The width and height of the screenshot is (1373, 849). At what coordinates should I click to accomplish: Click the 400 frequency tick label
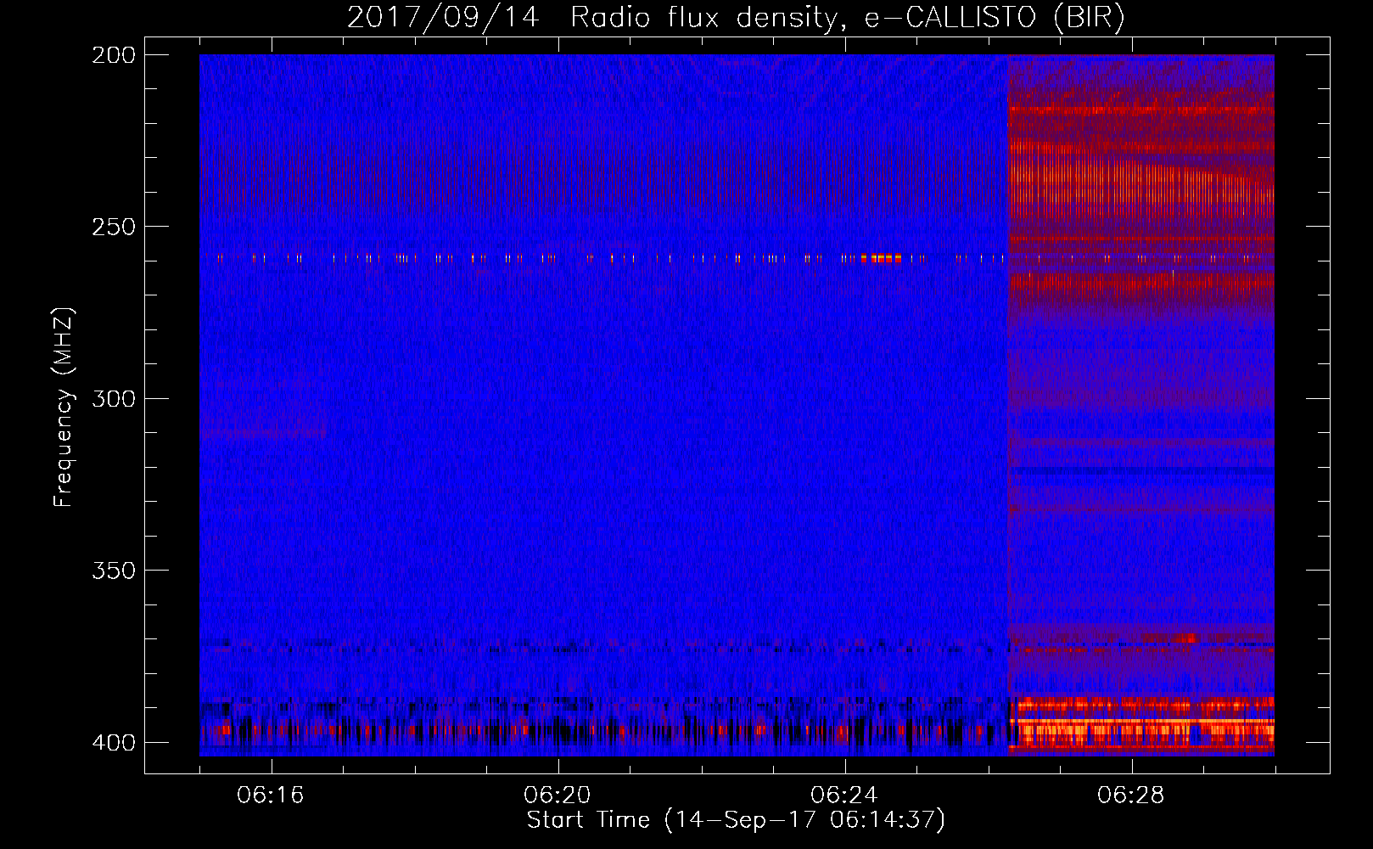tap(113, 743)
